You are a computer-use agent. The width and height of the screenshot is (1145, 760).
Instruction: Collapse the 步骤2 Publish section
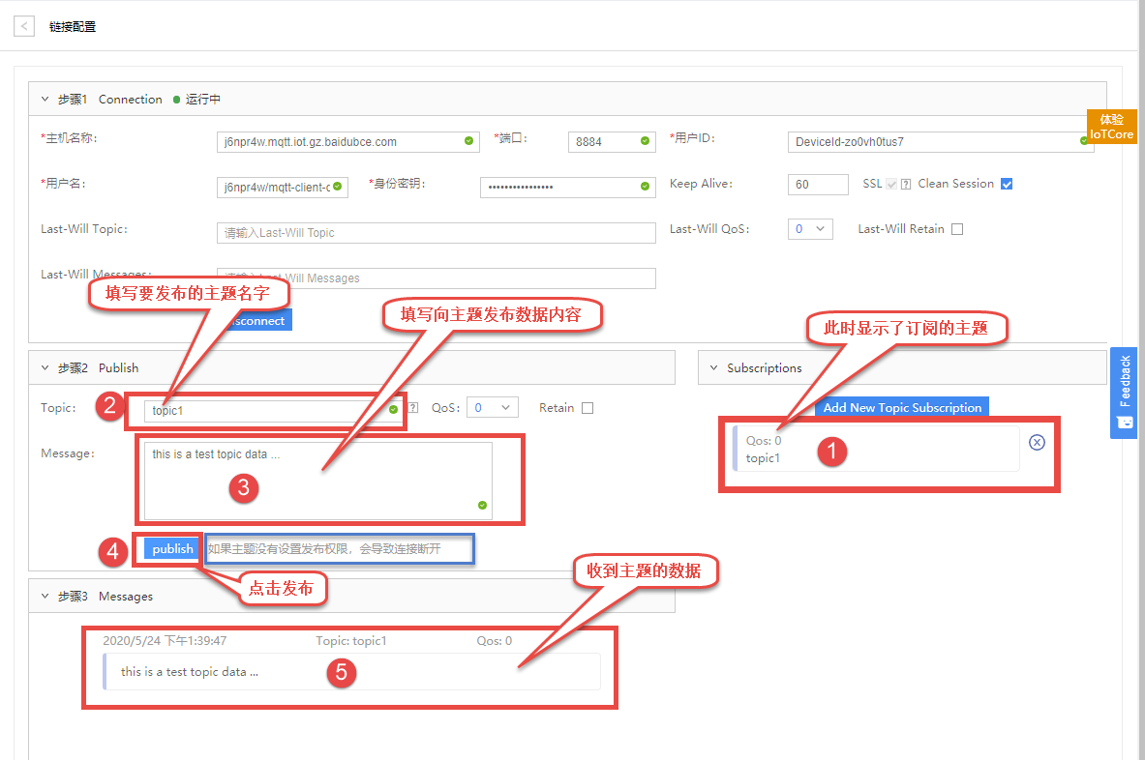point(45,368)
